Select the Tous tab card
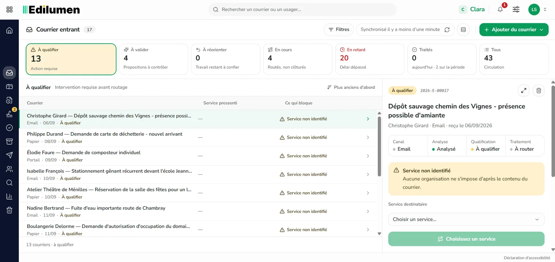Image resolution: width=555 pixels, height=262 pixels. coord(514,59)
